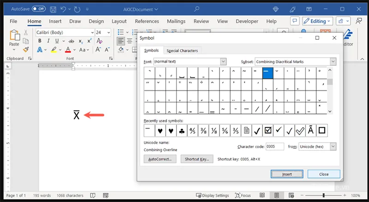The width and height of the screenshot is (369, 202).
Task: Open the File menu
Action: coord(13,21)
